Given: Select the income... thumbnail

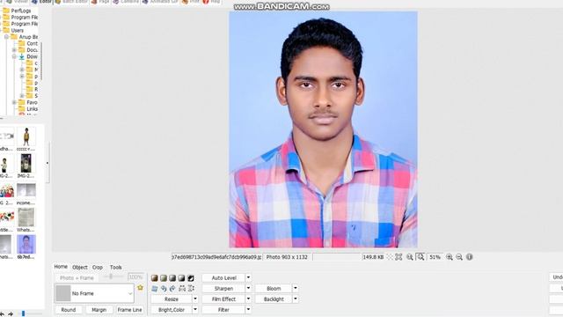Looking at the screenshot, I should click(x=26, y=194).
